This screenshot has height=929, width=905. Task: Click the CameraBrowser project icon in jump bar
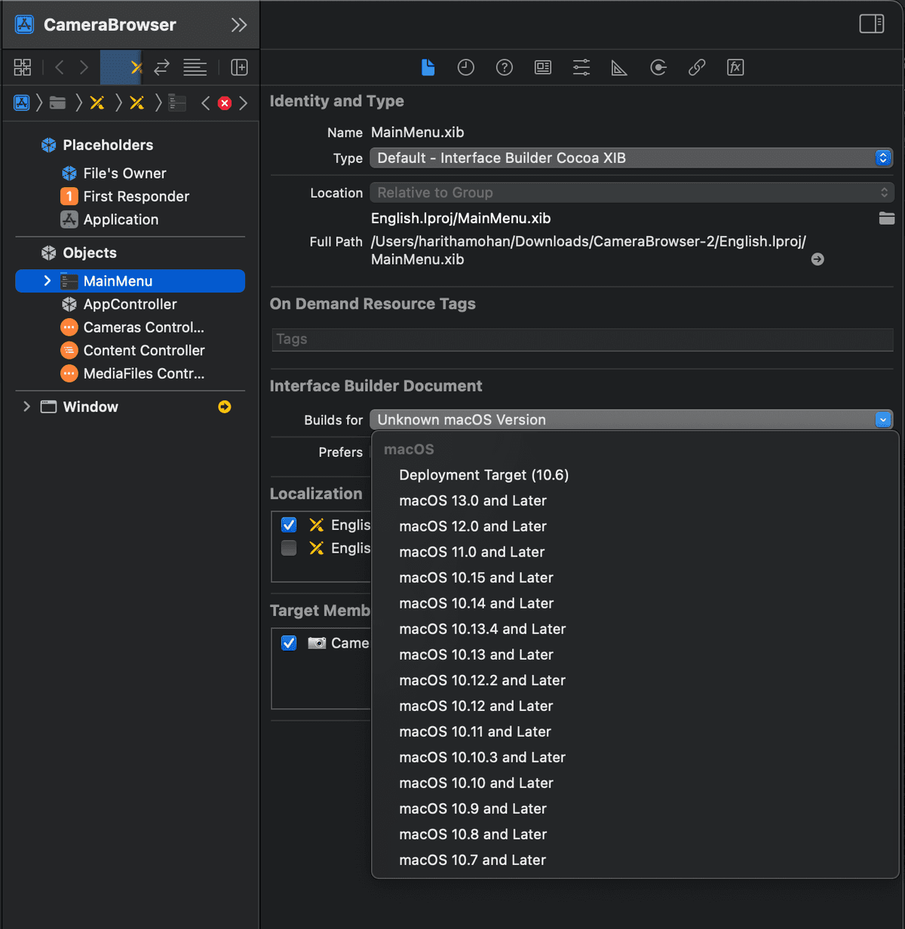point(22,103)
